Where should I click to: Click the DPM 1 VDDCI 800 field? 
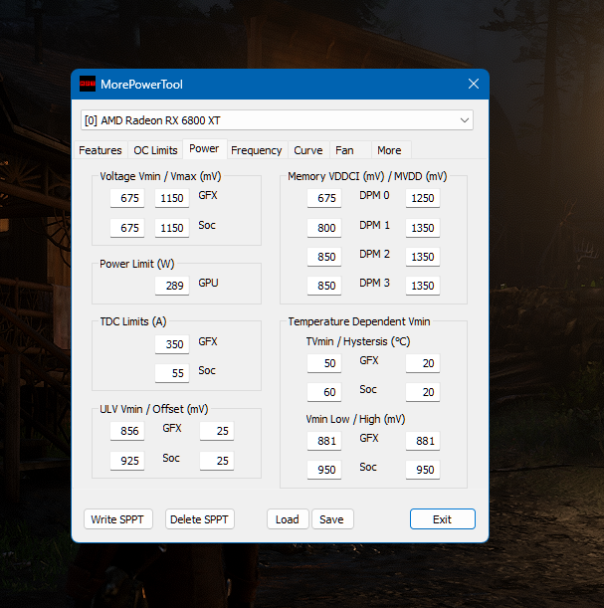point(324,228)
